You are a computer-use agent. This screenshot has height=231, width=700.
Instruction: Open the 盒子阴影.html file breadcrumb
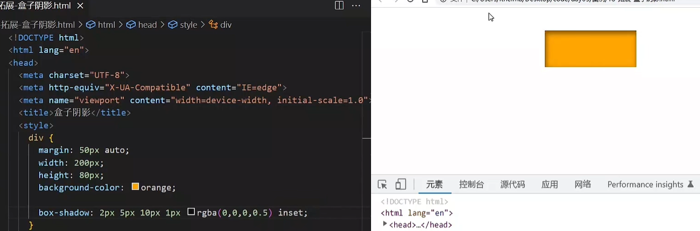click(38, 25)
